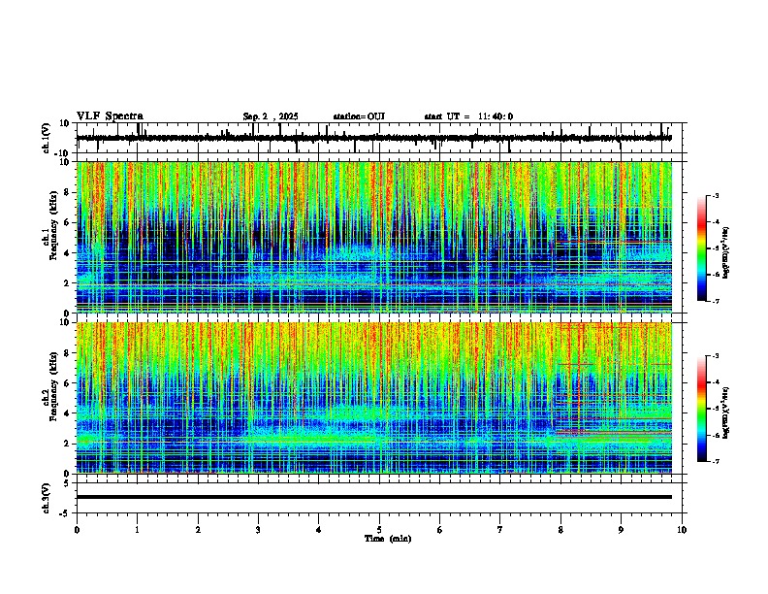This screenshot has height=594, width=768.
Task: Click the ch.3(V) flat black trace line
Action: pos(373,497)
